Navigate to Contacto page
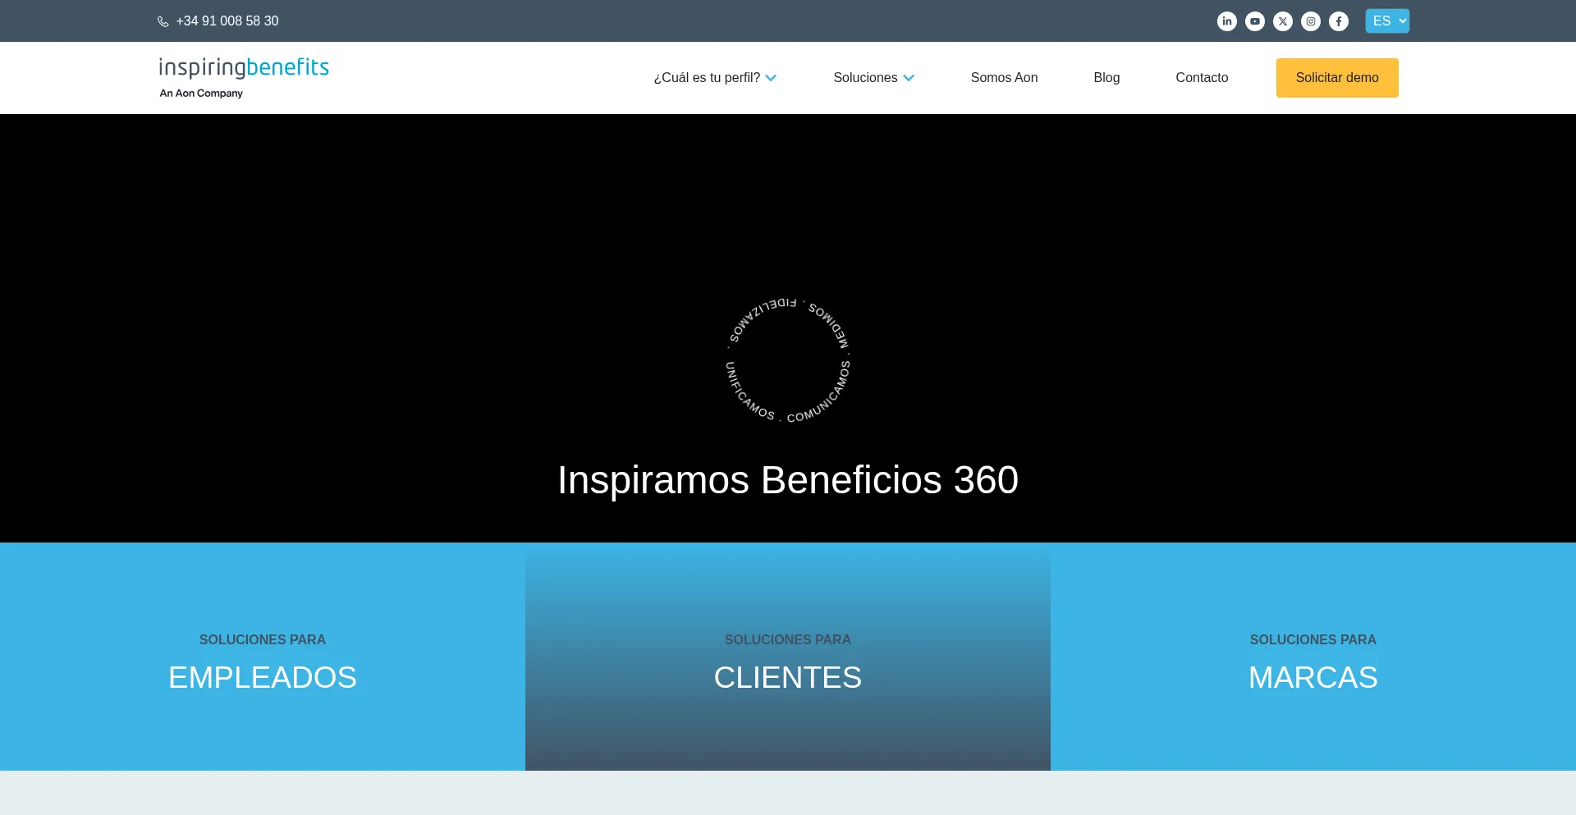Viewport: 1576px width, 815px height. (1201, 78)
